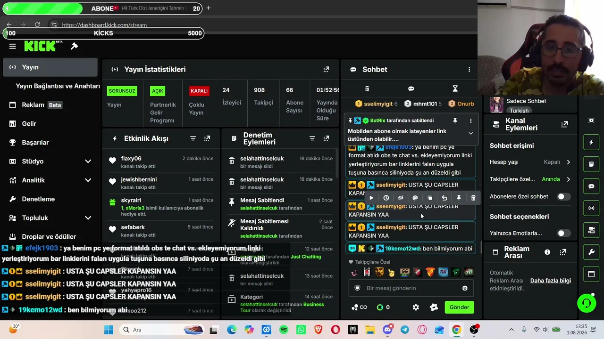Open Droplar ve ödüller
The width and height of the screenshot is (604, 339).
click(50, 237)
